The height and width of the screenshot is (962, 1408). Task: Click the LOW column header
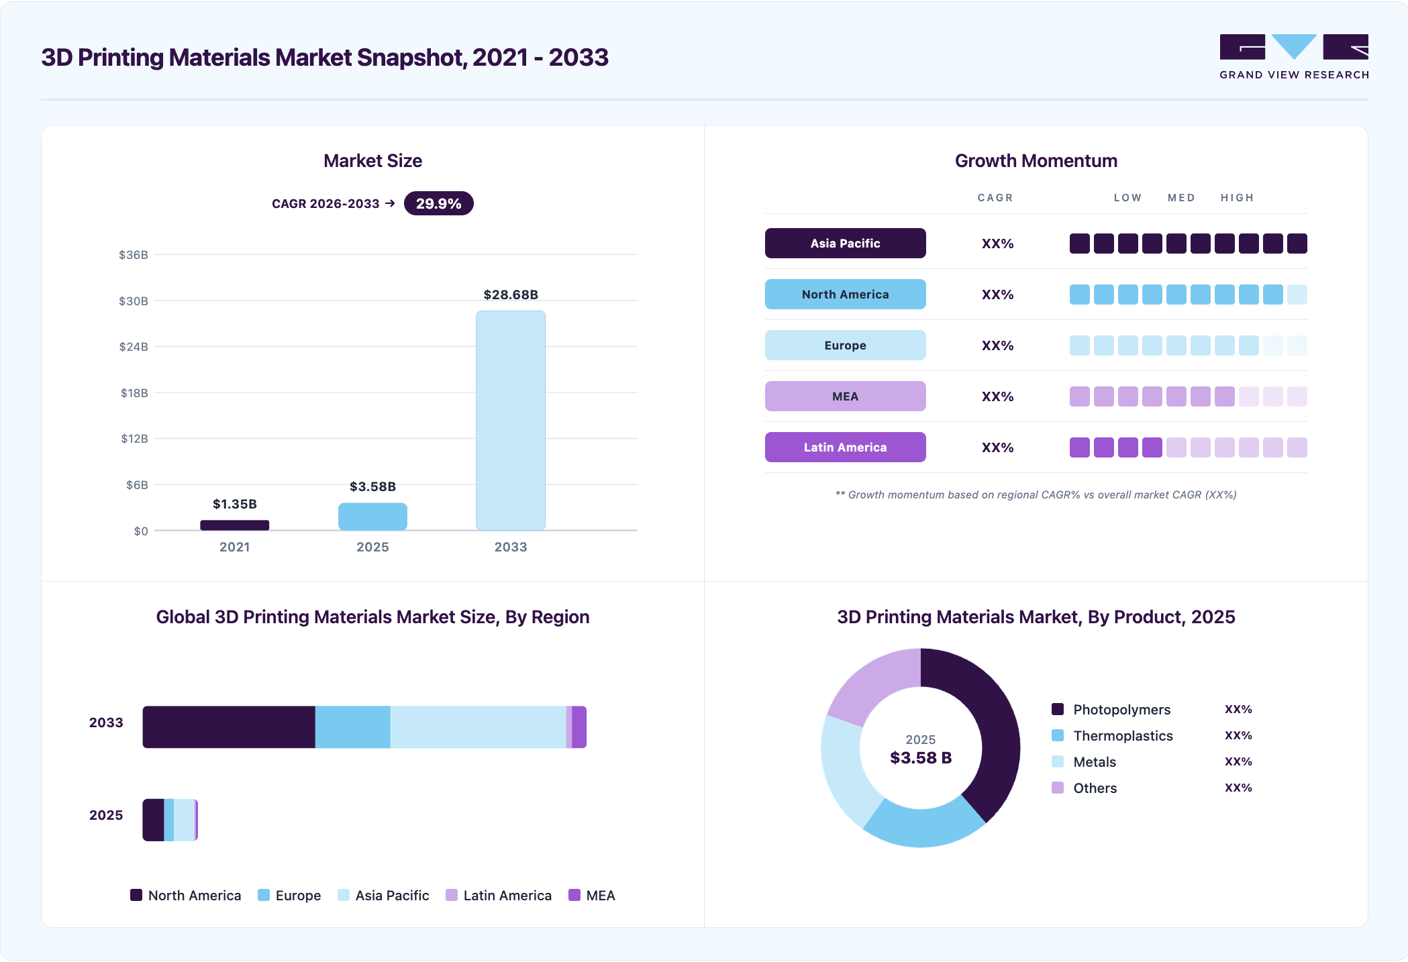[1127, 198]
